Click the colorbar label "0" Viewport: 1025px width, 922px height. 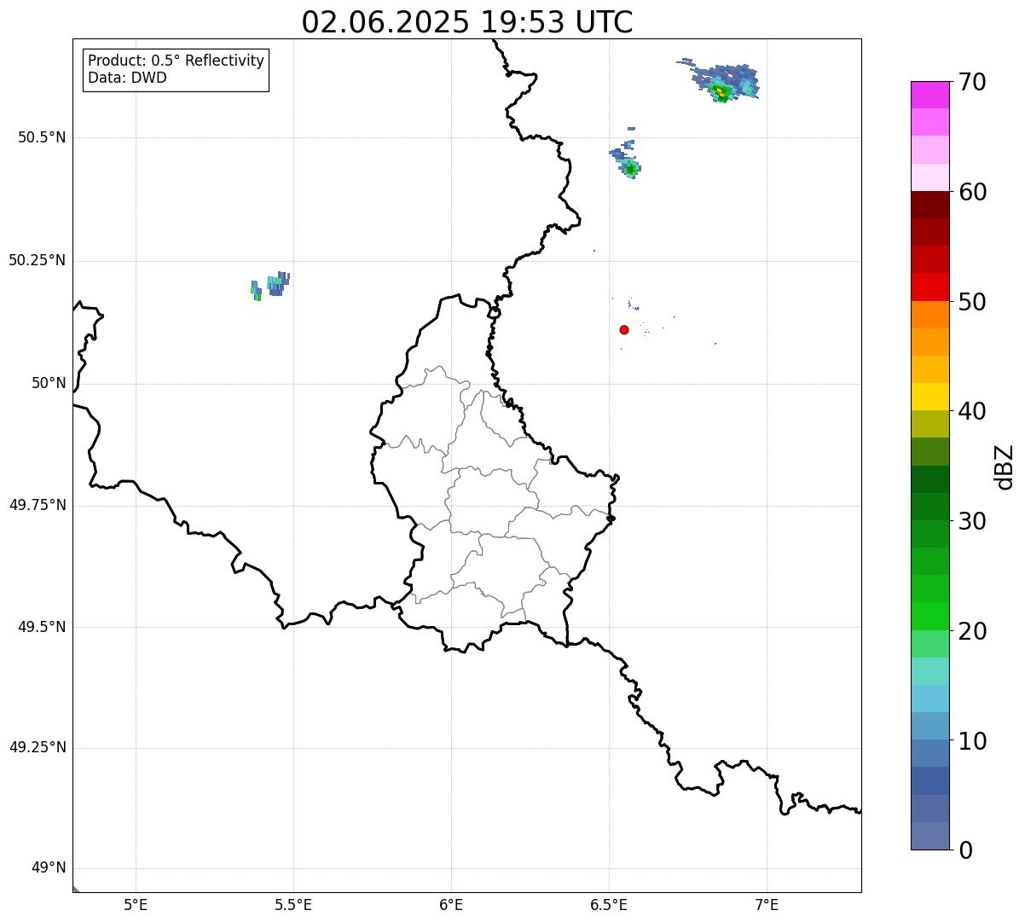tap(964, 850)
